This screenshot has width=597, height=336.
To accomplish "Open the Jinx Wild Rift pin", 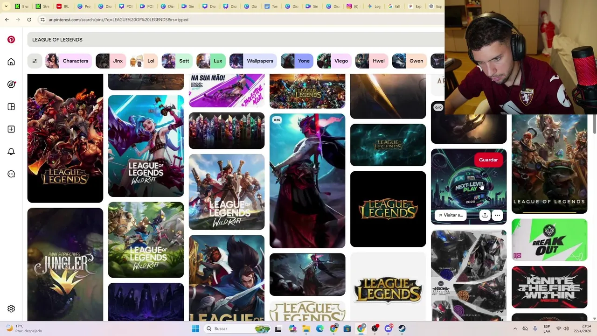I will pyautogui.click(x=146, y=146).
